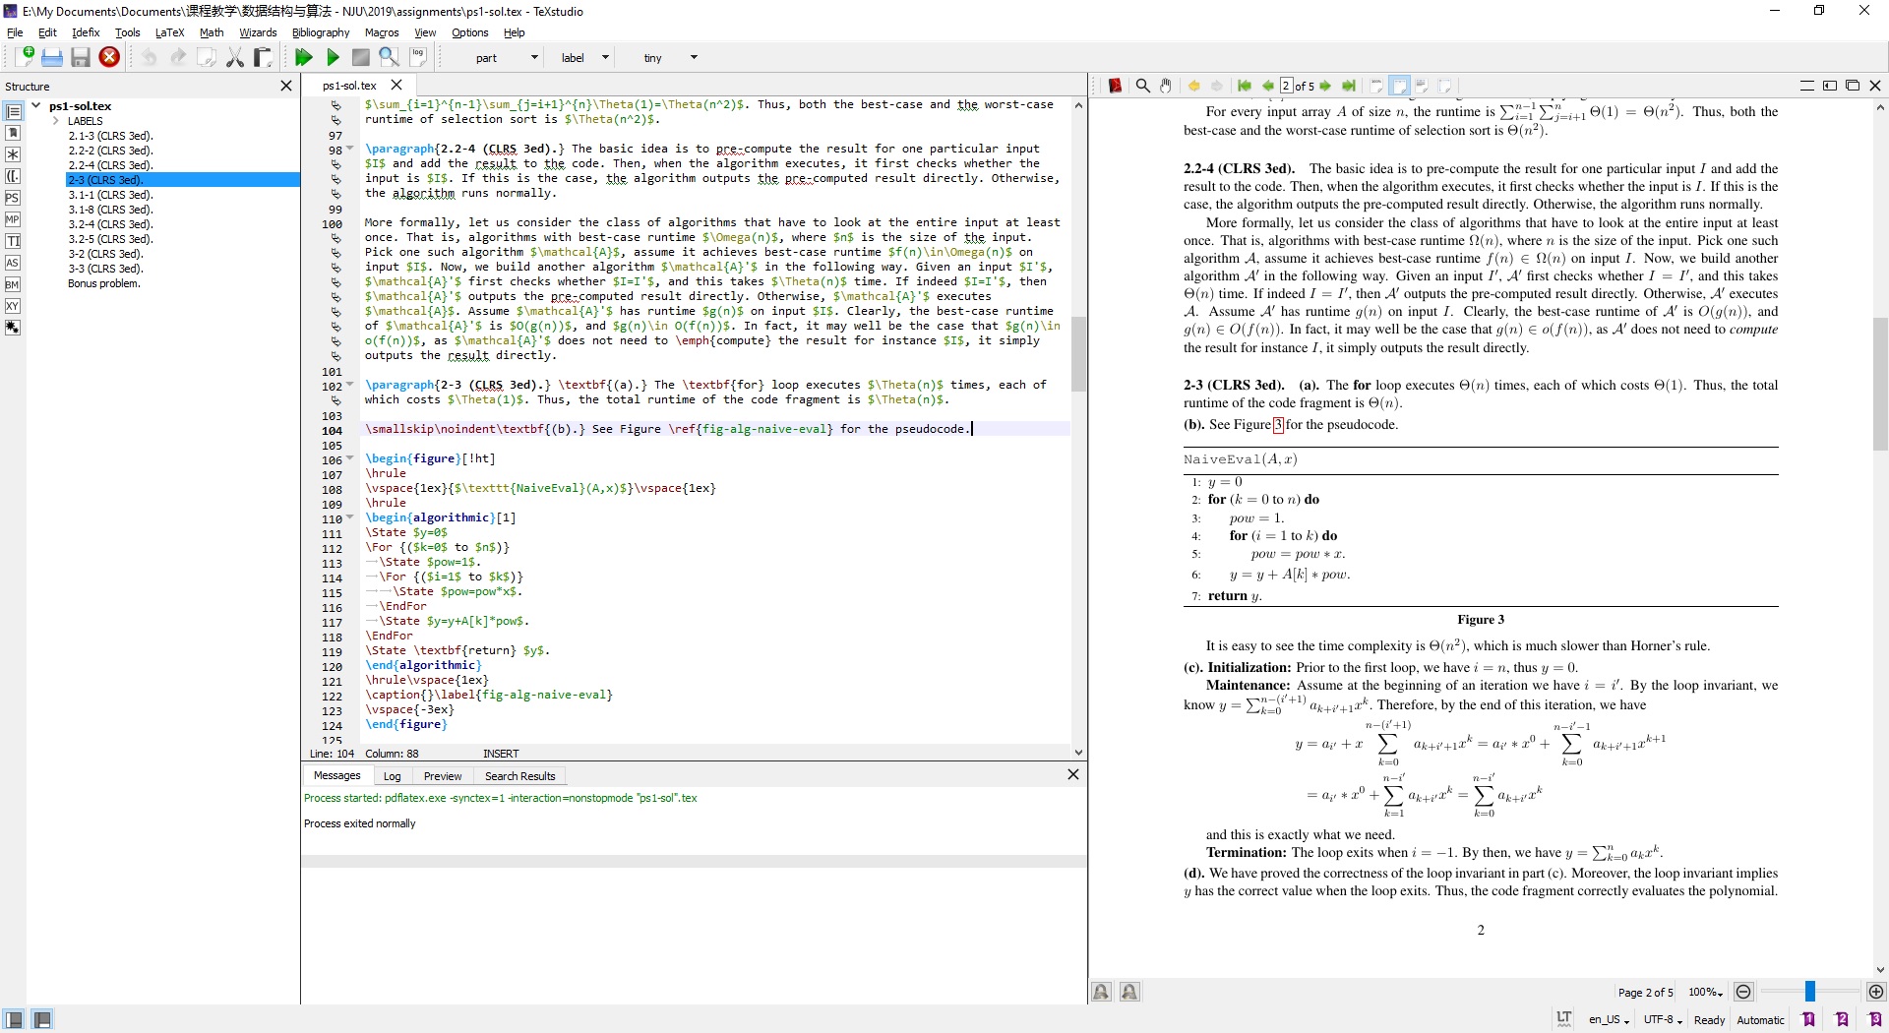Viewport: 1889px width, 1033px height.
Task: Select the PS symbols sidebar panel
Action: [x=13, y=198]
